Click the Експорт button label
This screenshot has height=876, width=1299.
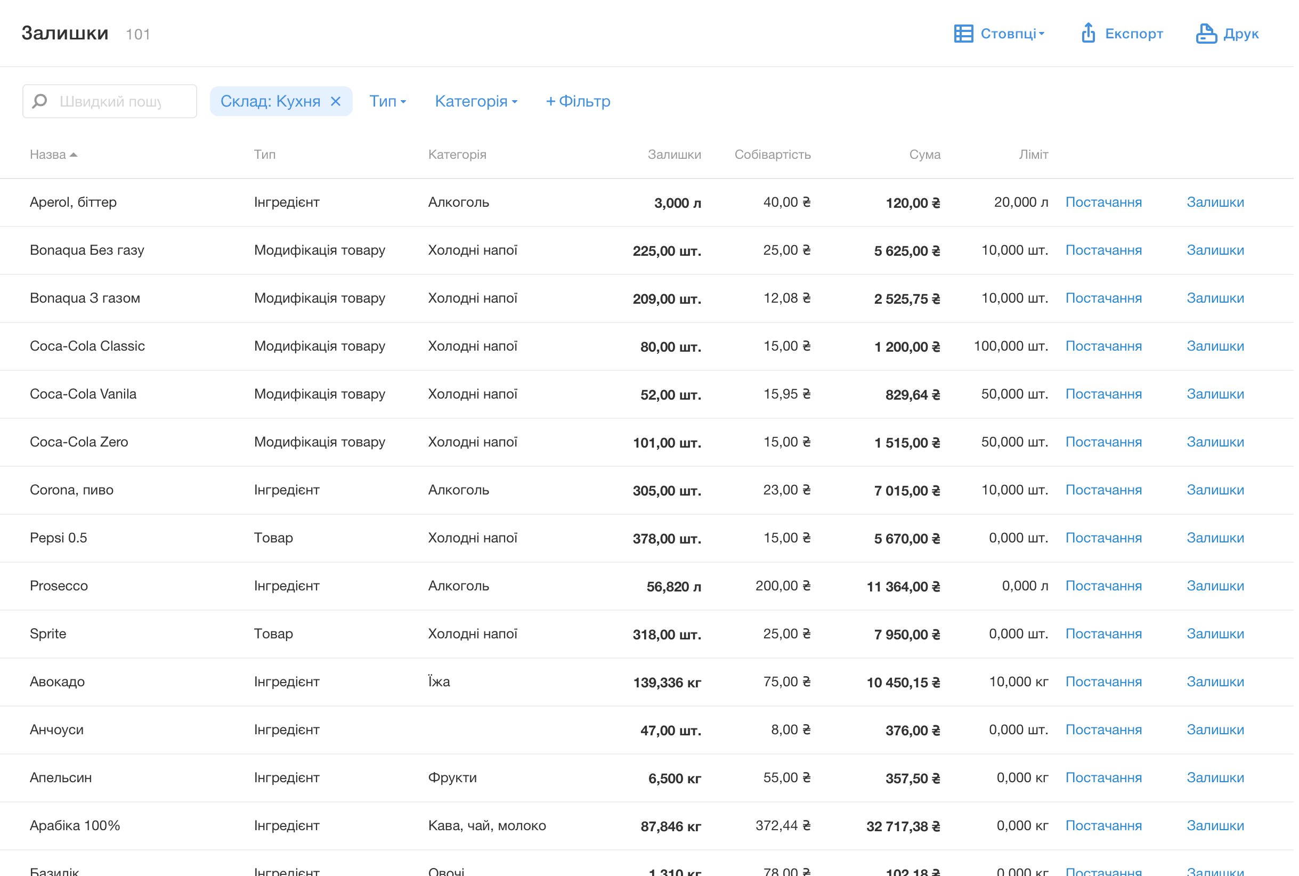click(x=1133, y=34)
